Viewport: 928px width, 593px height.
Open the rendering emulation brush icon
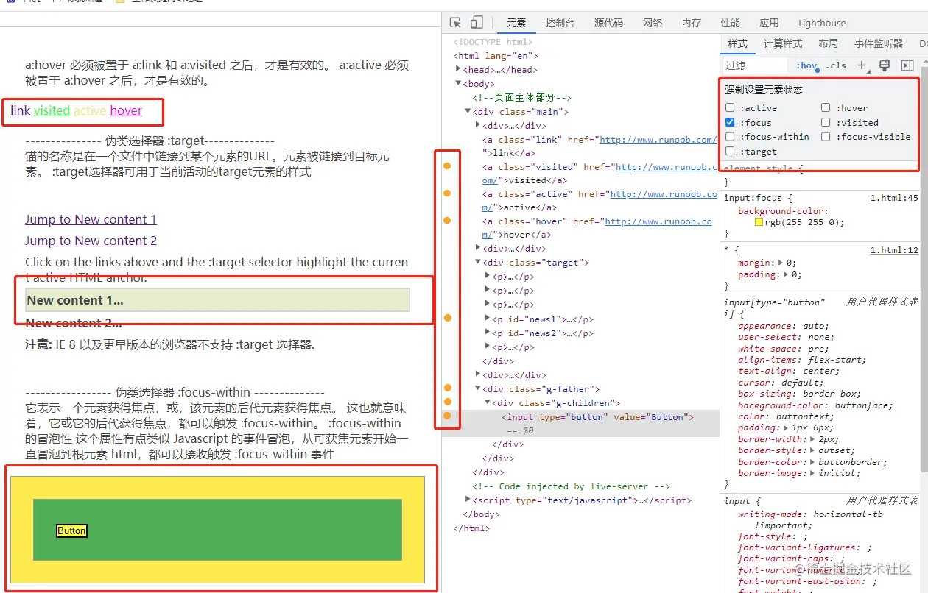point(885,65)
